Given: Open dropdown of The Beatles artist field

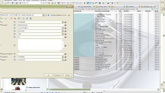Looking at the screenshot, I should click(x=63, y=22).
